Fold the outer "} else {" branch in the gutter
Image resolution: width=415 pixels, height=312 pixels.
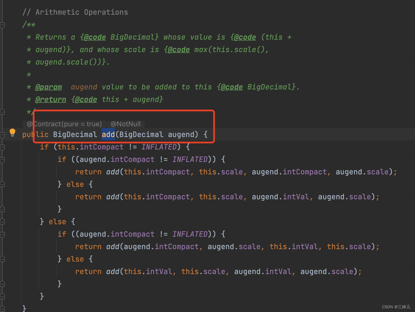pos(2,222)
